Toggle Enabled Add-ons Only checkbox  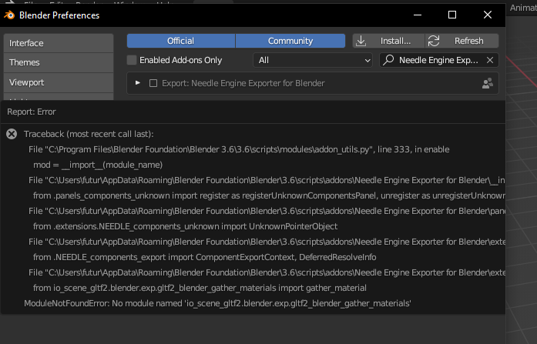(132, 60)
